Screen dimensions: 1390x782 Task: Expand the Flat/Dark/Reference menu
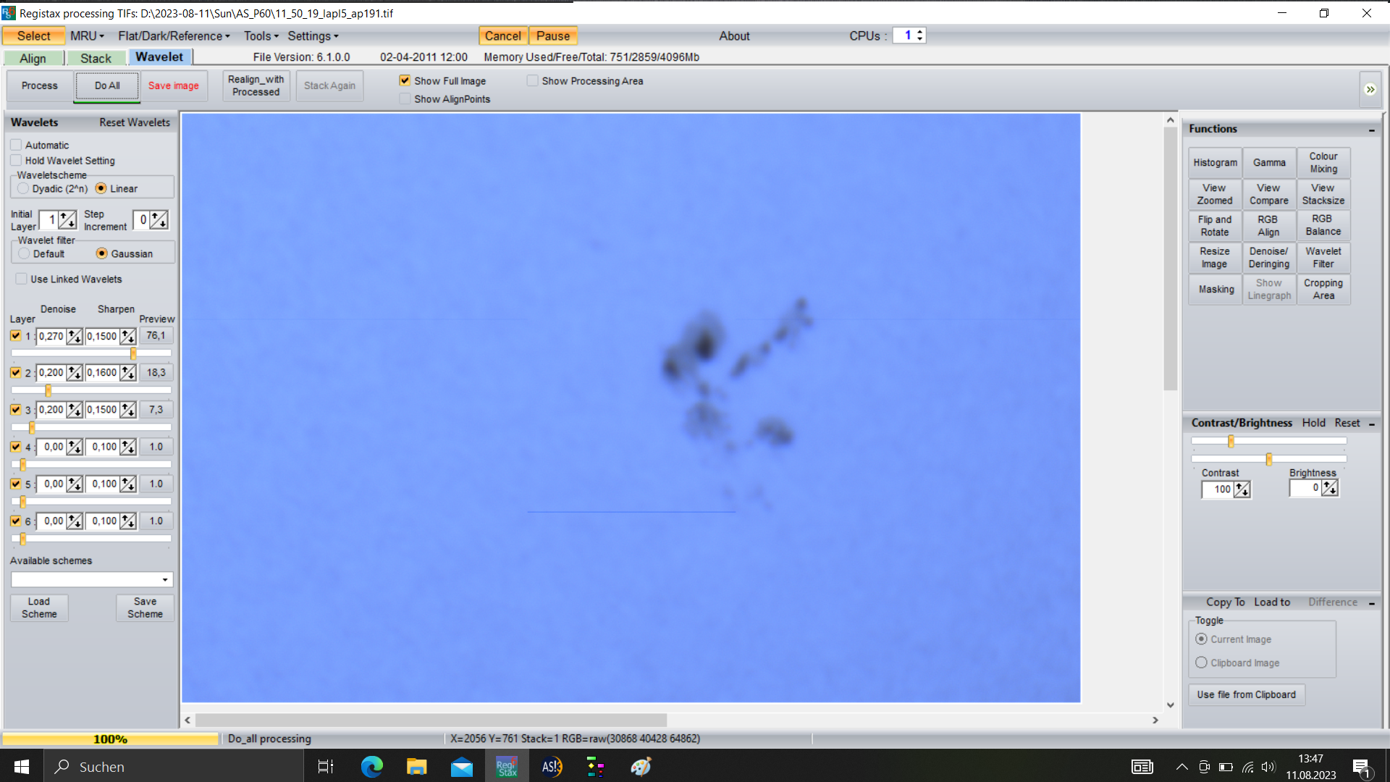(x=174, y=36)
